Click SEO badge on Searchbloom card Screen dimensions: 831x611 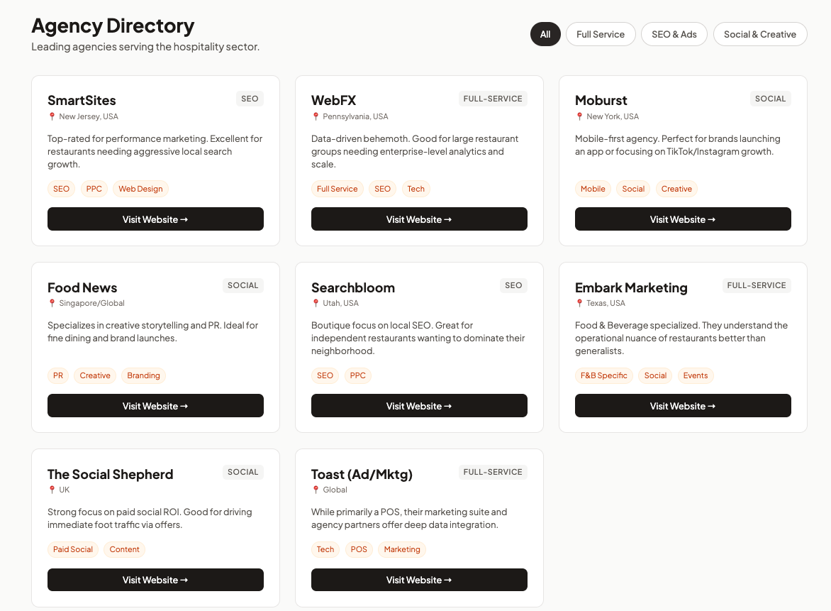[x=513, y=285]
